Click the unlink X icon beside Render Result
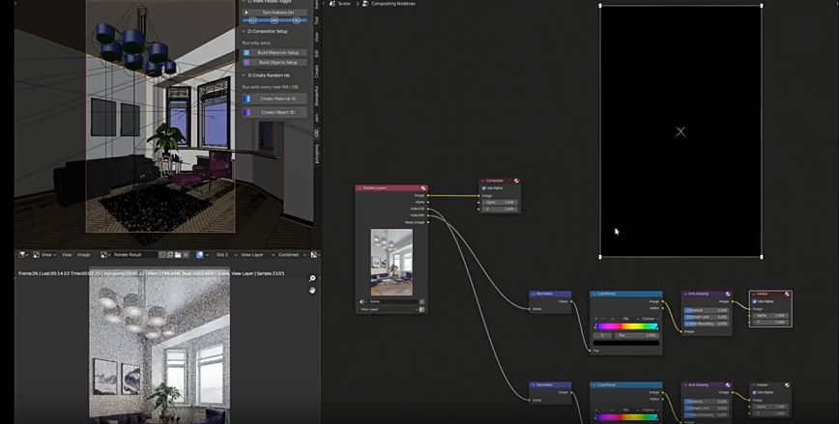This screenshot has width=839, height=424. point(188,255)
